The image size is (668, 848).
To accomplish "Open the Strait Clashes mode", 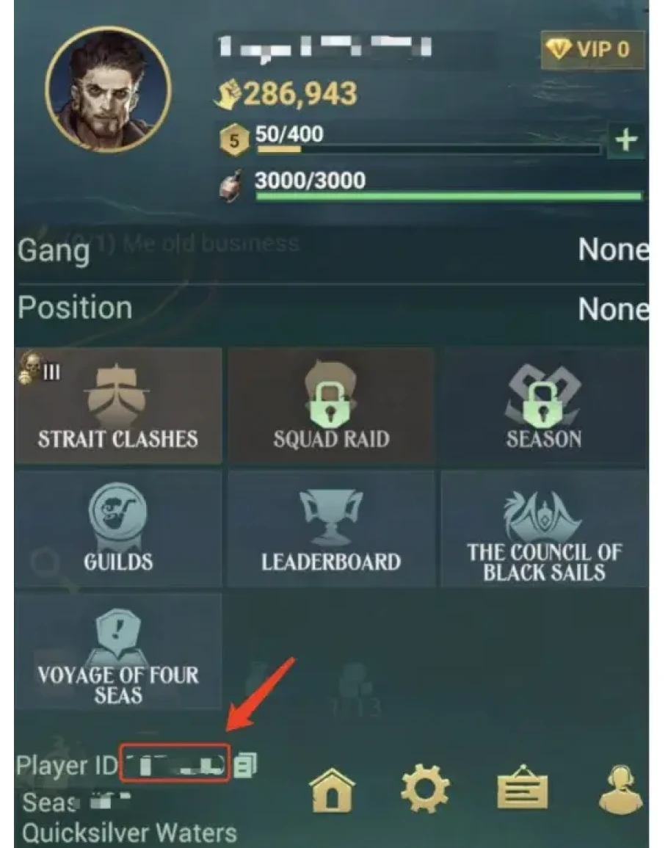I will click(x=118, y=405).
